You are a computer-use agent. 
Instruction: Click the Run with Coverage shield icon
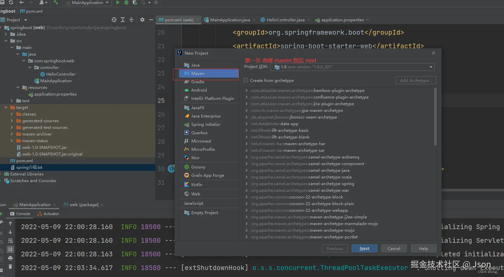[135, 2]
